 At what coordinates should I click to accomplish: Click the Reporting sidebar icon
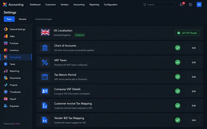pyautogui.click(x=6, y=71)
